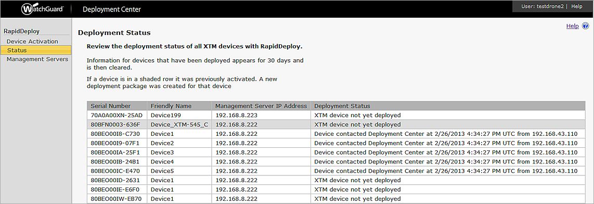
Task: Select serial number 80BEO00IE-E6F0
Action: 115,189
